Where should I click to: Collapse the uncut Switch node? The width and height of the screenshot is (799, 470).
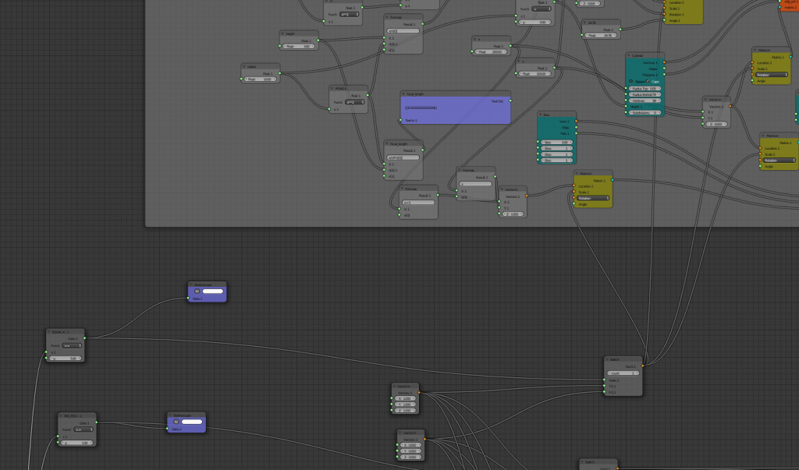point(607,359)
